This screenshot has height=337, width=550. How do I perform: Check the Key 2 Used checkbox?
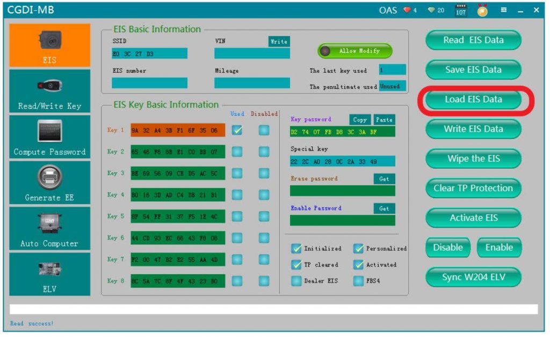[x=237, y=152]
